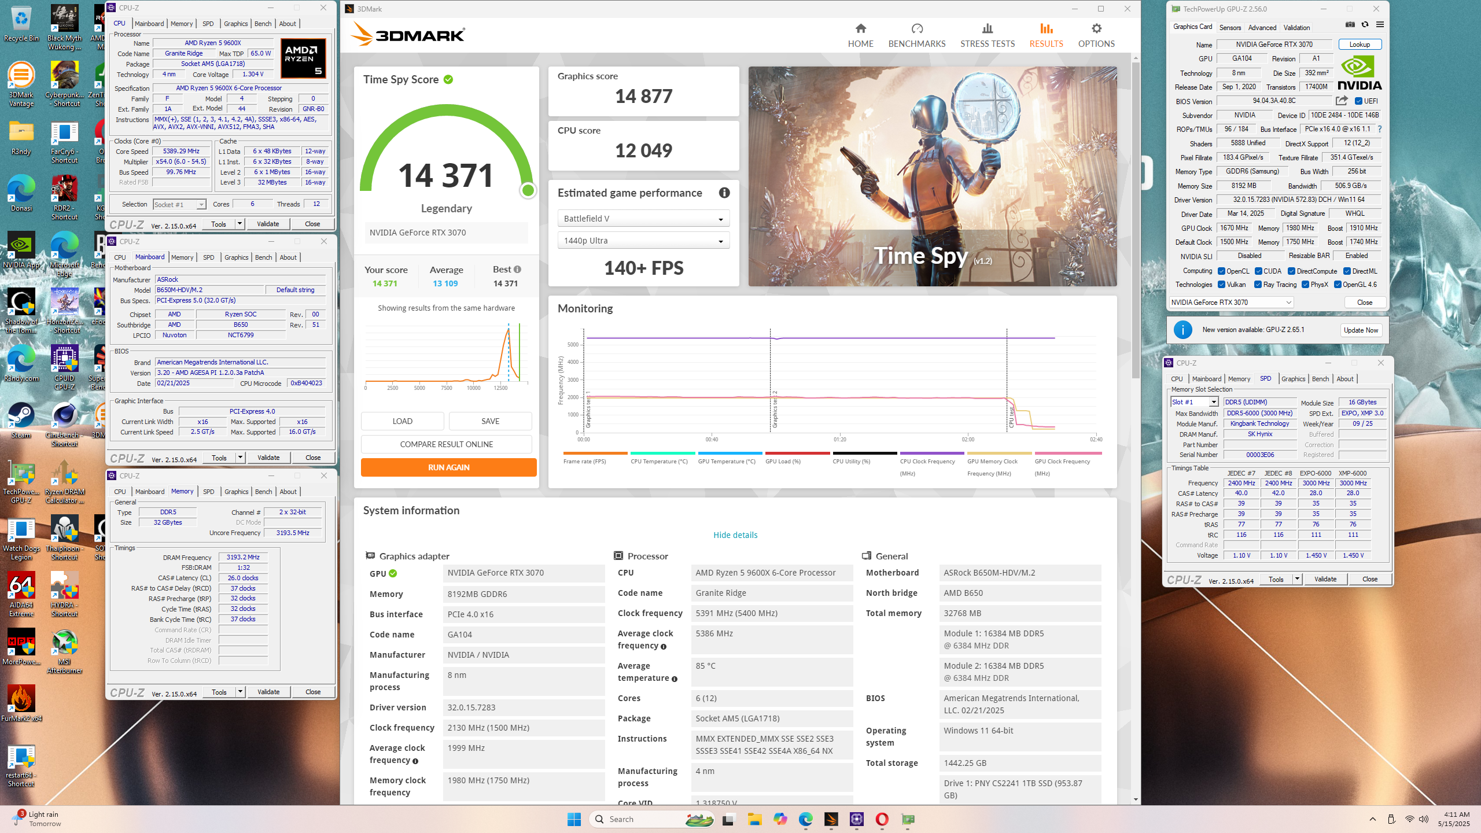Open the 3DMark BENCHMARKS section
Image resolution: width=1481 pixels, height=833 pixels.
pyautogui.click(x=916, y=35)
